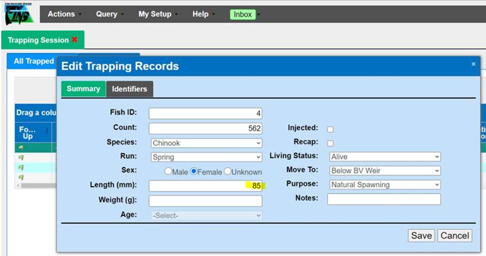Click the Cancel button
Viewport: 486px width, 256px height.
454,235
